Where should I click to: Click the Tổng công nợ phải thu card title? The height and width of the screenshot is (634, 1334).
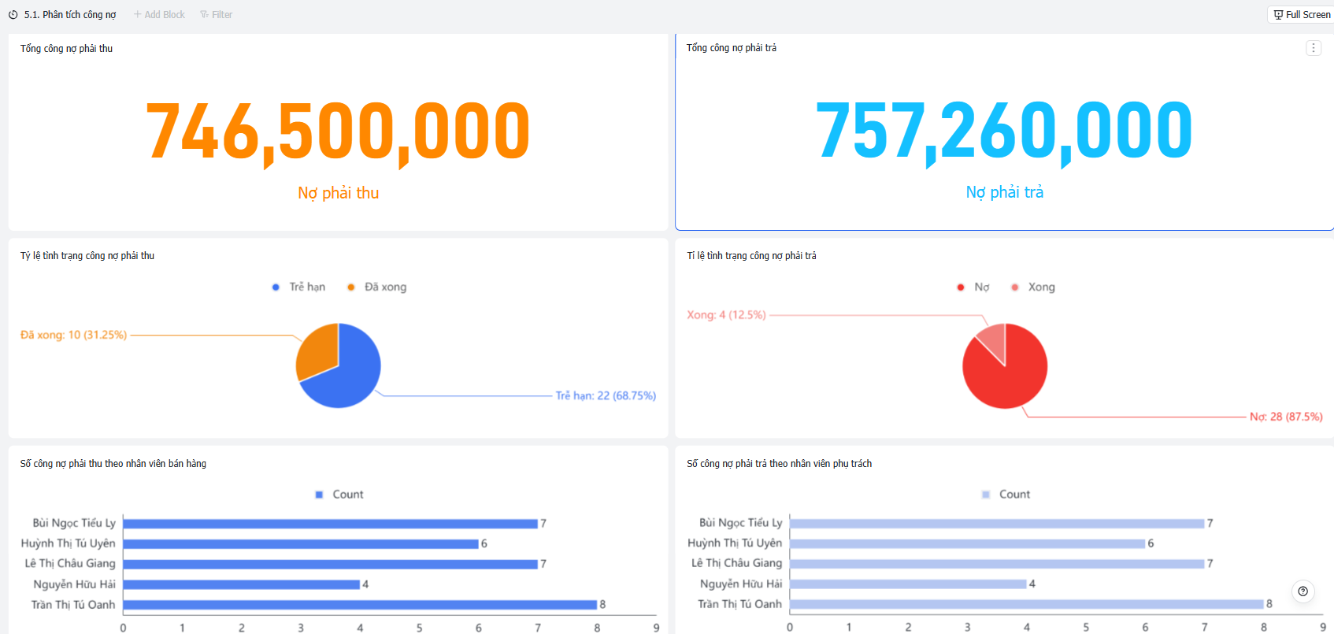66,49
